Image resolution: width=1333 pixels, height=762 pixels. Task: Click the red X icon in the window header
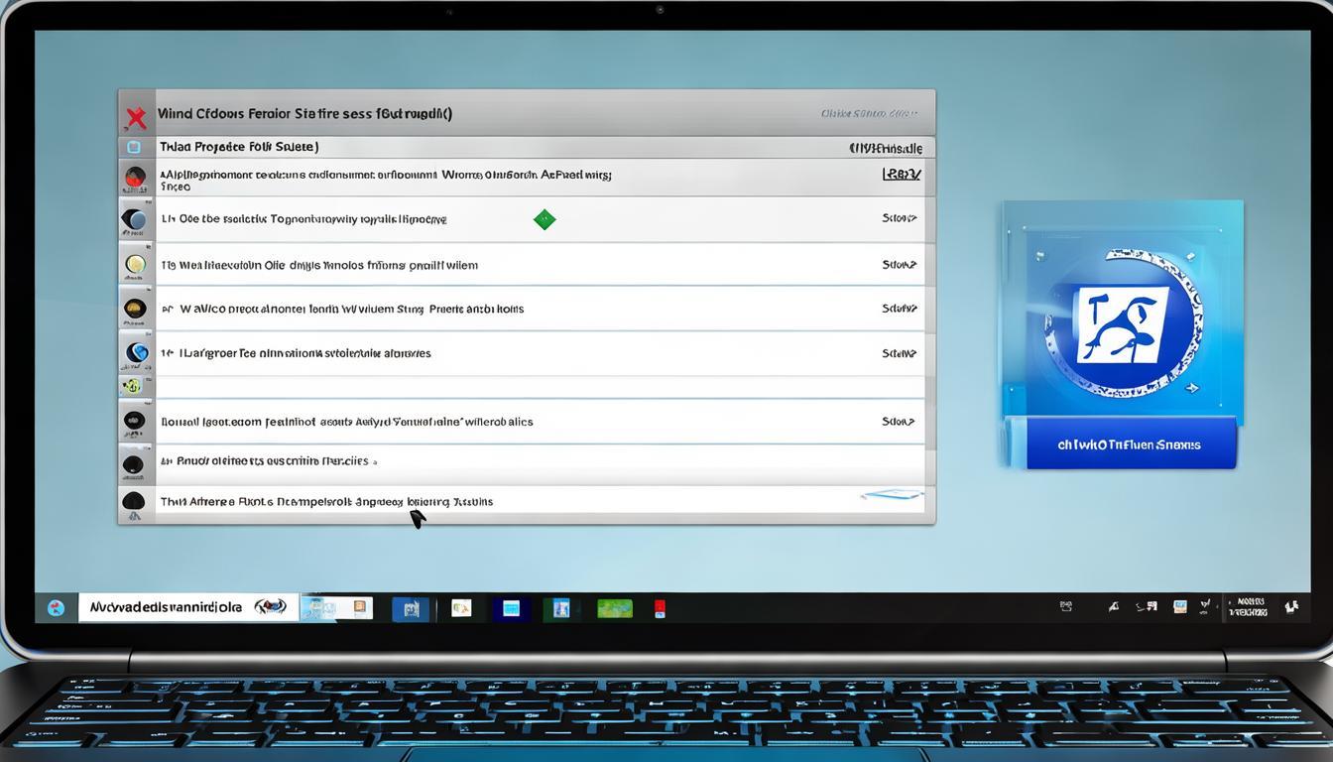point(136,119)
